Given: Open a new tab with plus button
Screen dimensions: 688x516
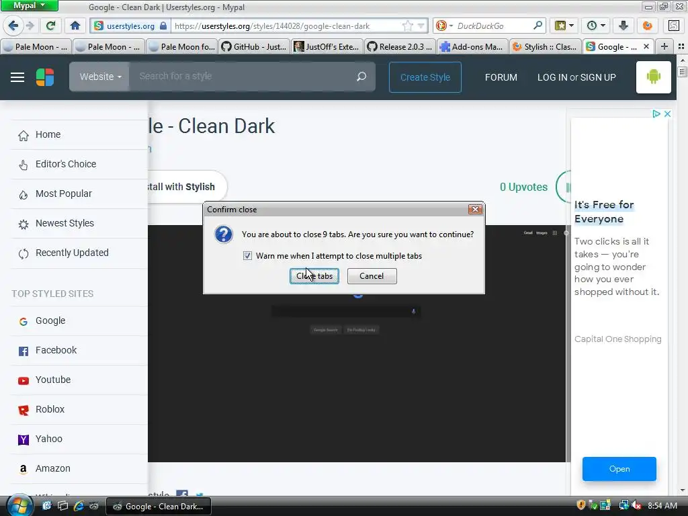Looking at the screenshot, I should pyautogui.click(x=664, y=46).
